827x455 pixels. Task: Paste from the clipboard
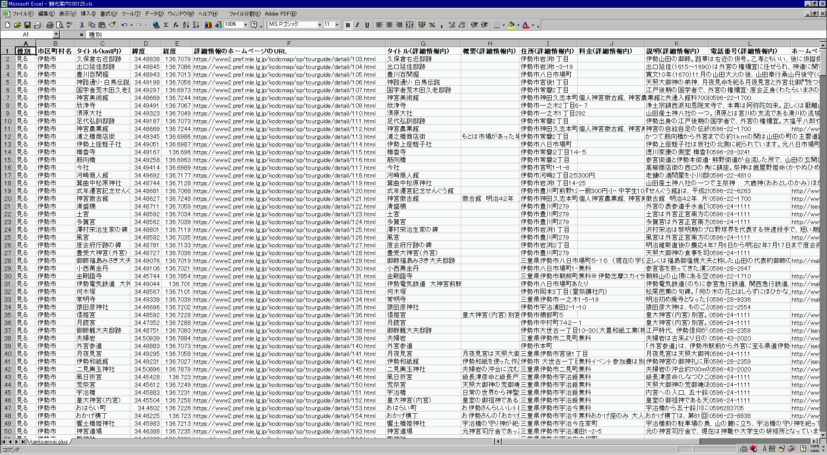[x=102, y=25]
